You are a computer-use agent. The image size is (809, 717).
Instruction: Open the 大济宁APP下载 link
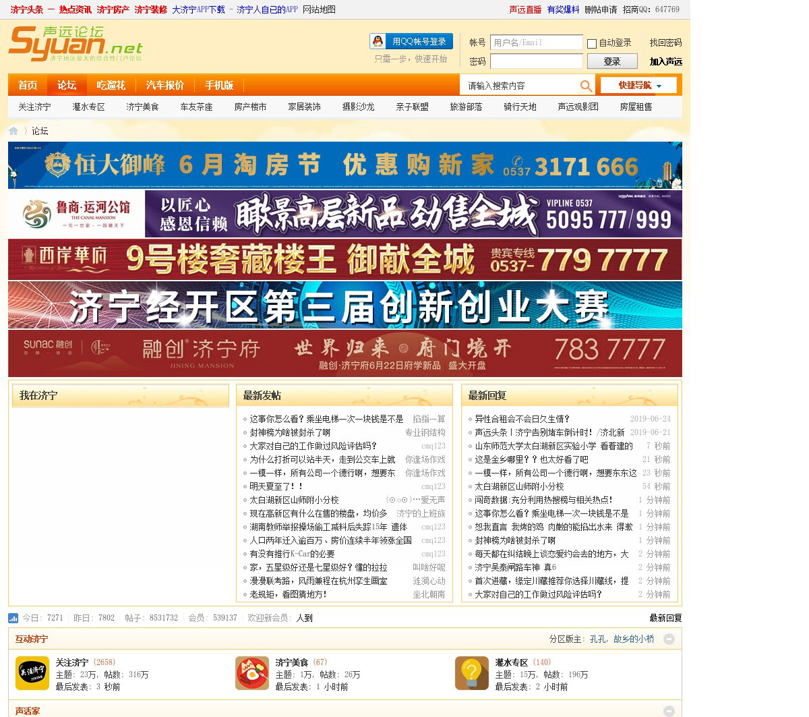198,9
